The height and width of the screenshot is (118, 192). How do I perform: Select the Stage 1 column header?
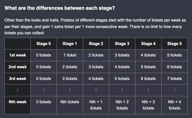[70, 43]
